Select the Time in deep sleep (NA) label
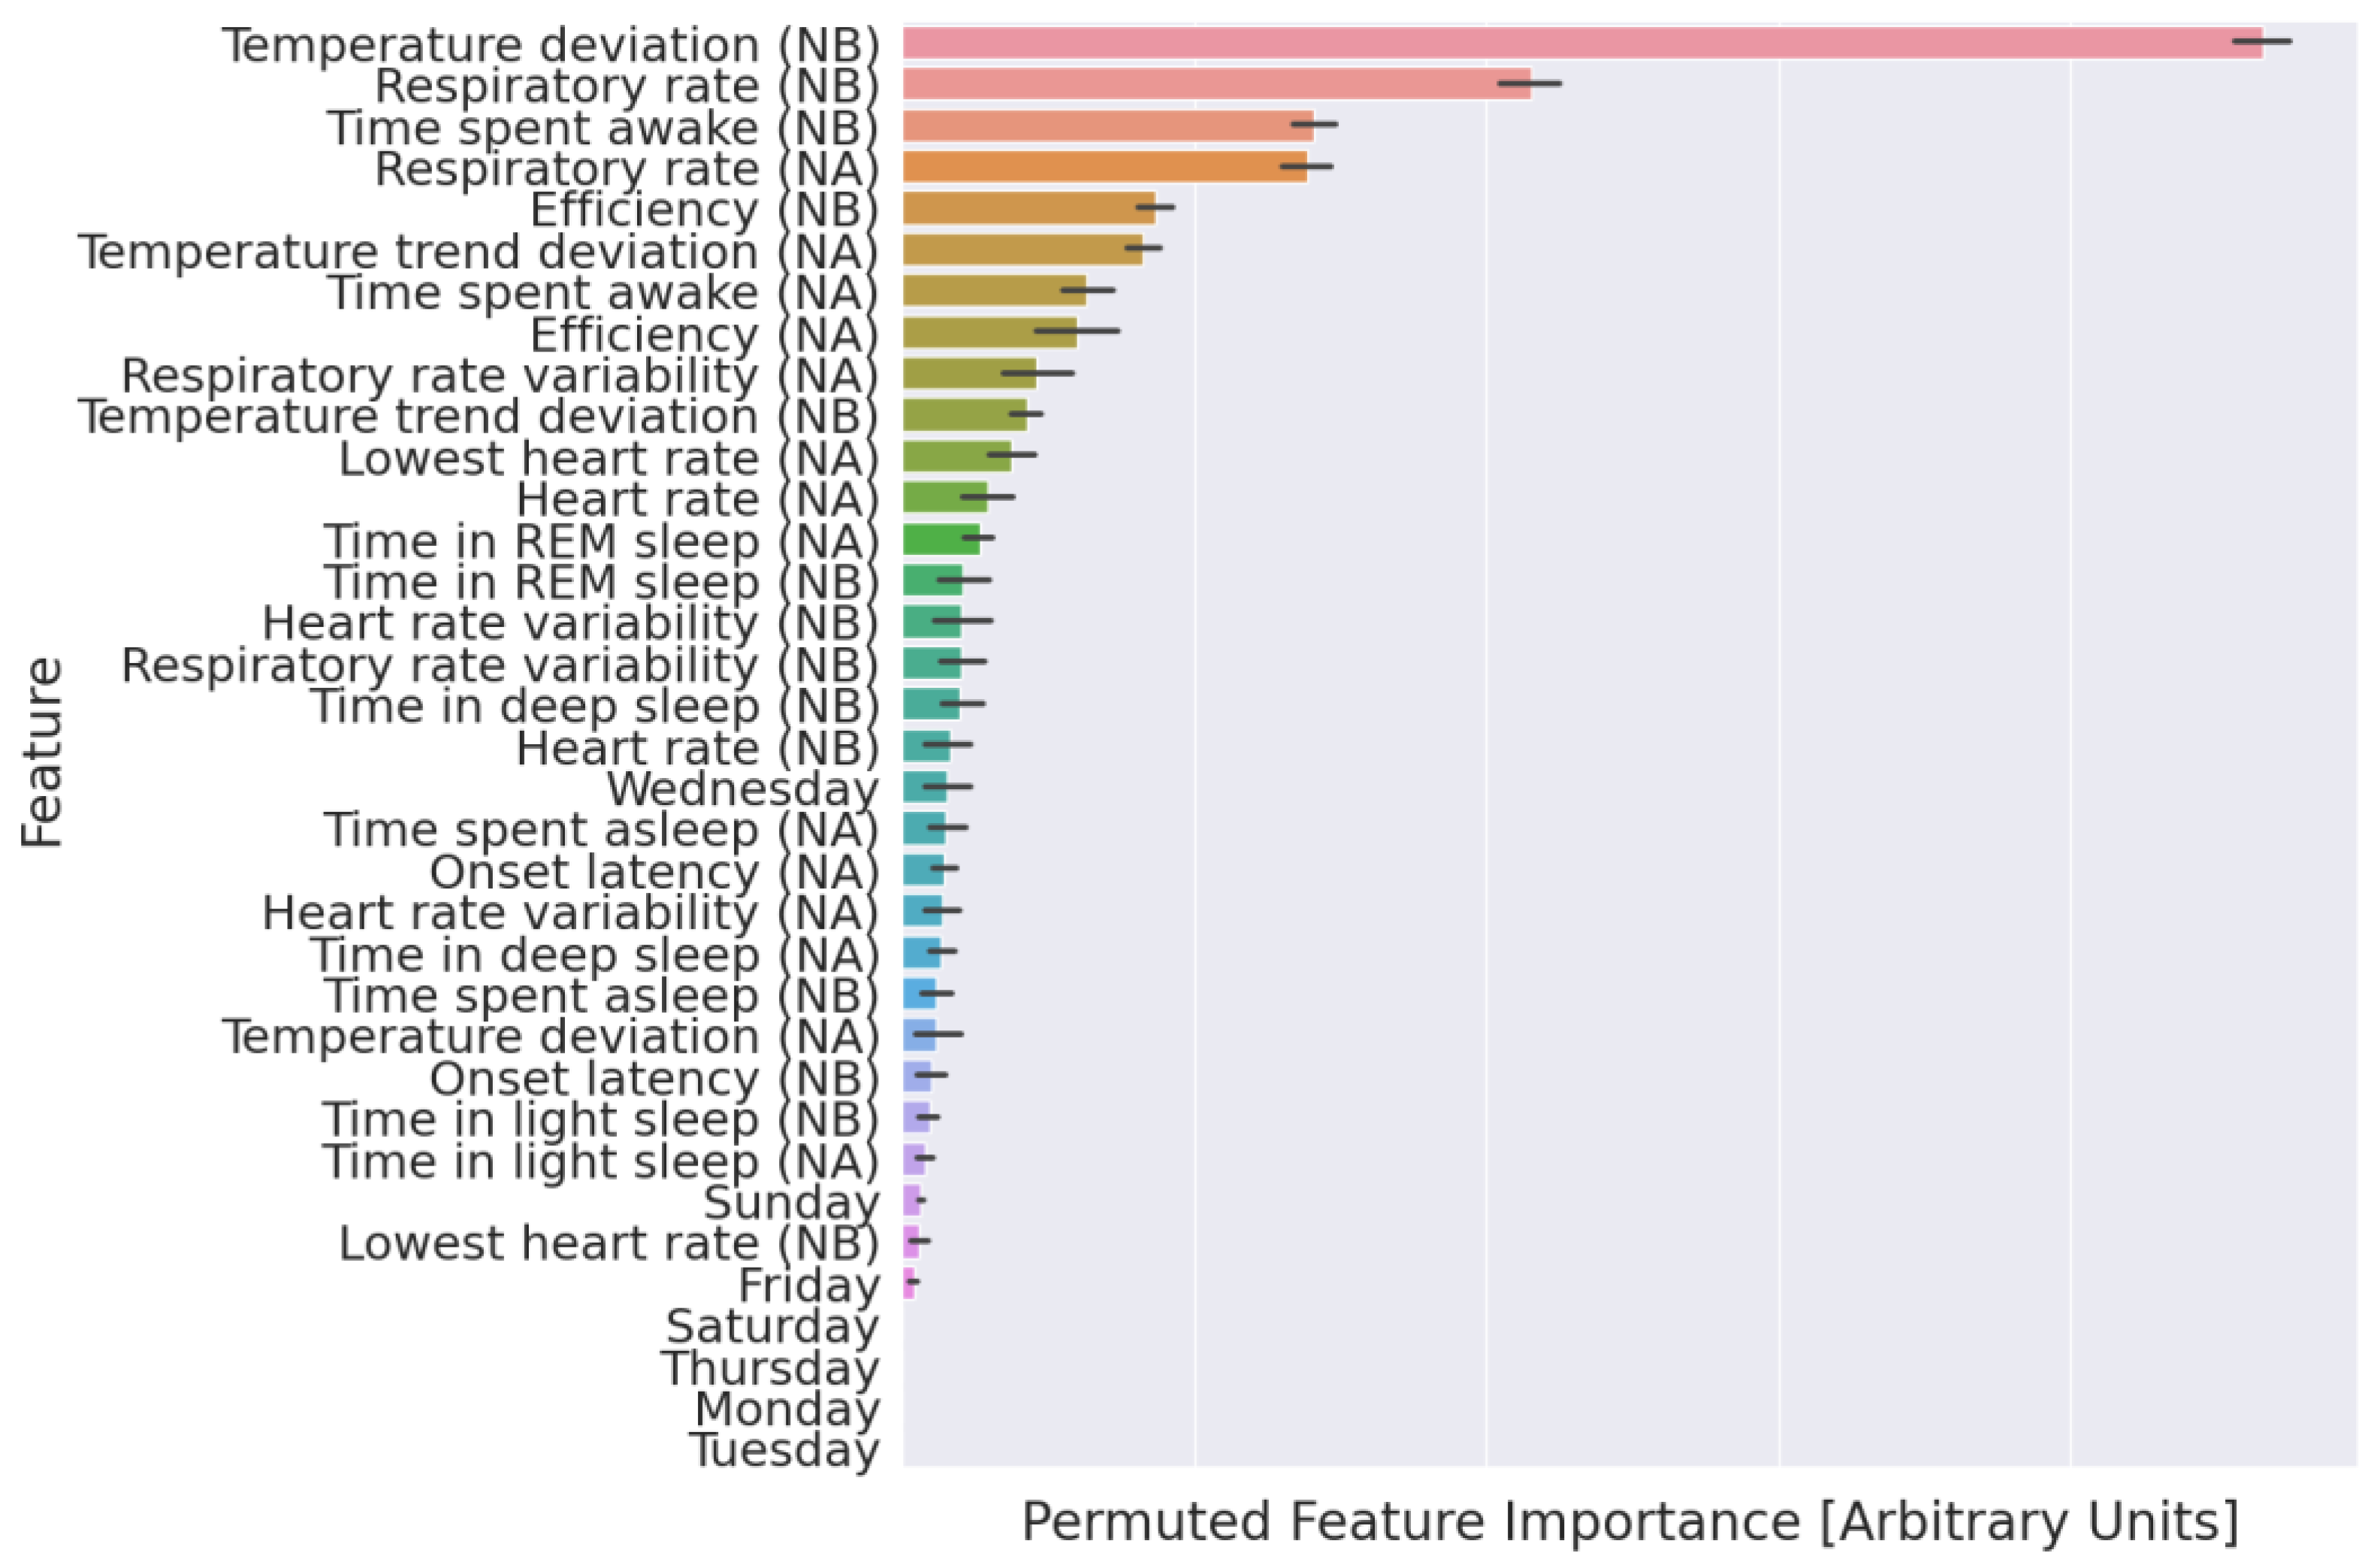This screenshot has height=1565, width=2380. coord(594,954)
